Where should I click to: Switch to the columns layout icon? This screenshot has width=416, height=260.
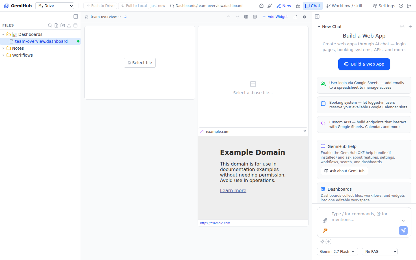tap(246, 17)
